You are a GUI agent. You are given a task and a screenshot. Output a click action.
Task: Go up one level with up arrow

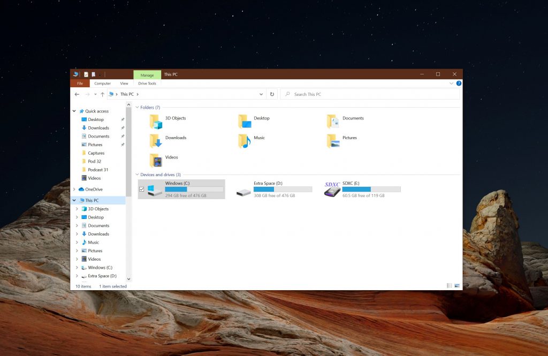pos(102,94)
